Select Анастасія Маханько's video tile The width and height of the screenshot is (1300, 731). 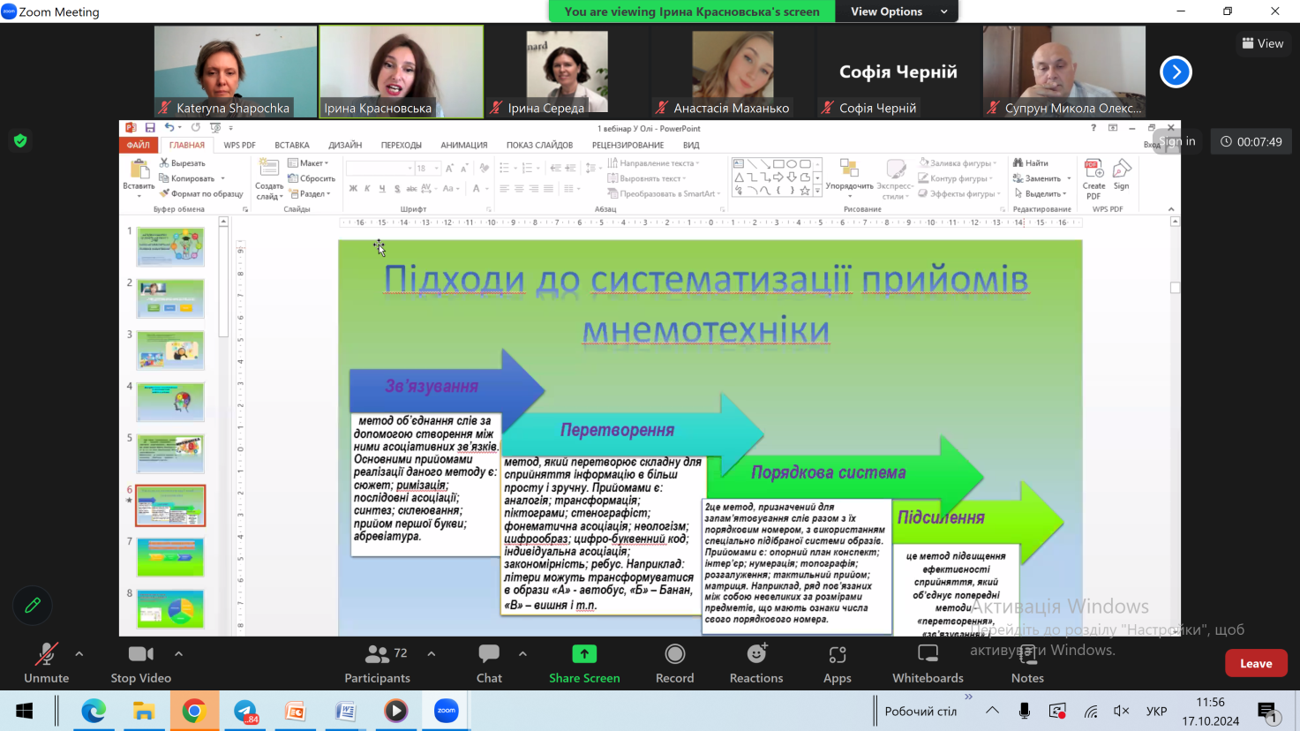[x=733, y=72]
